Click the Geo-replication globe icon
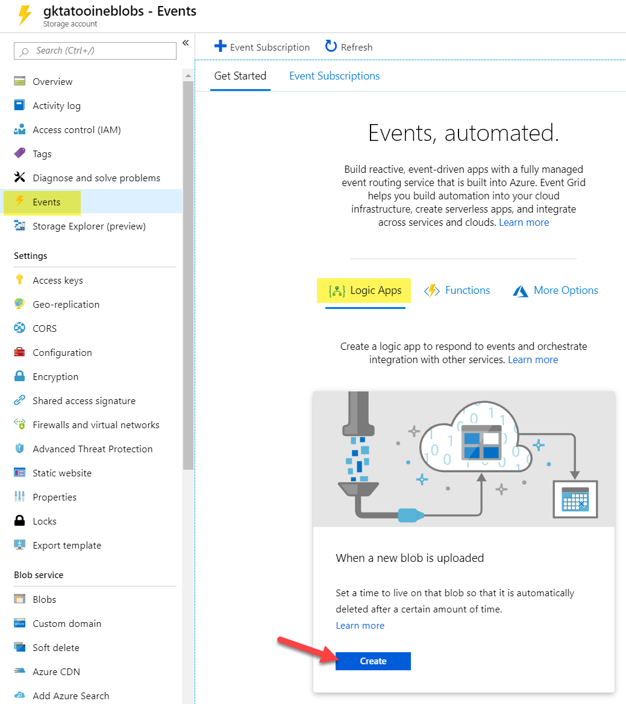The height and width of the screenshot is (704, 626). (20, 304)
